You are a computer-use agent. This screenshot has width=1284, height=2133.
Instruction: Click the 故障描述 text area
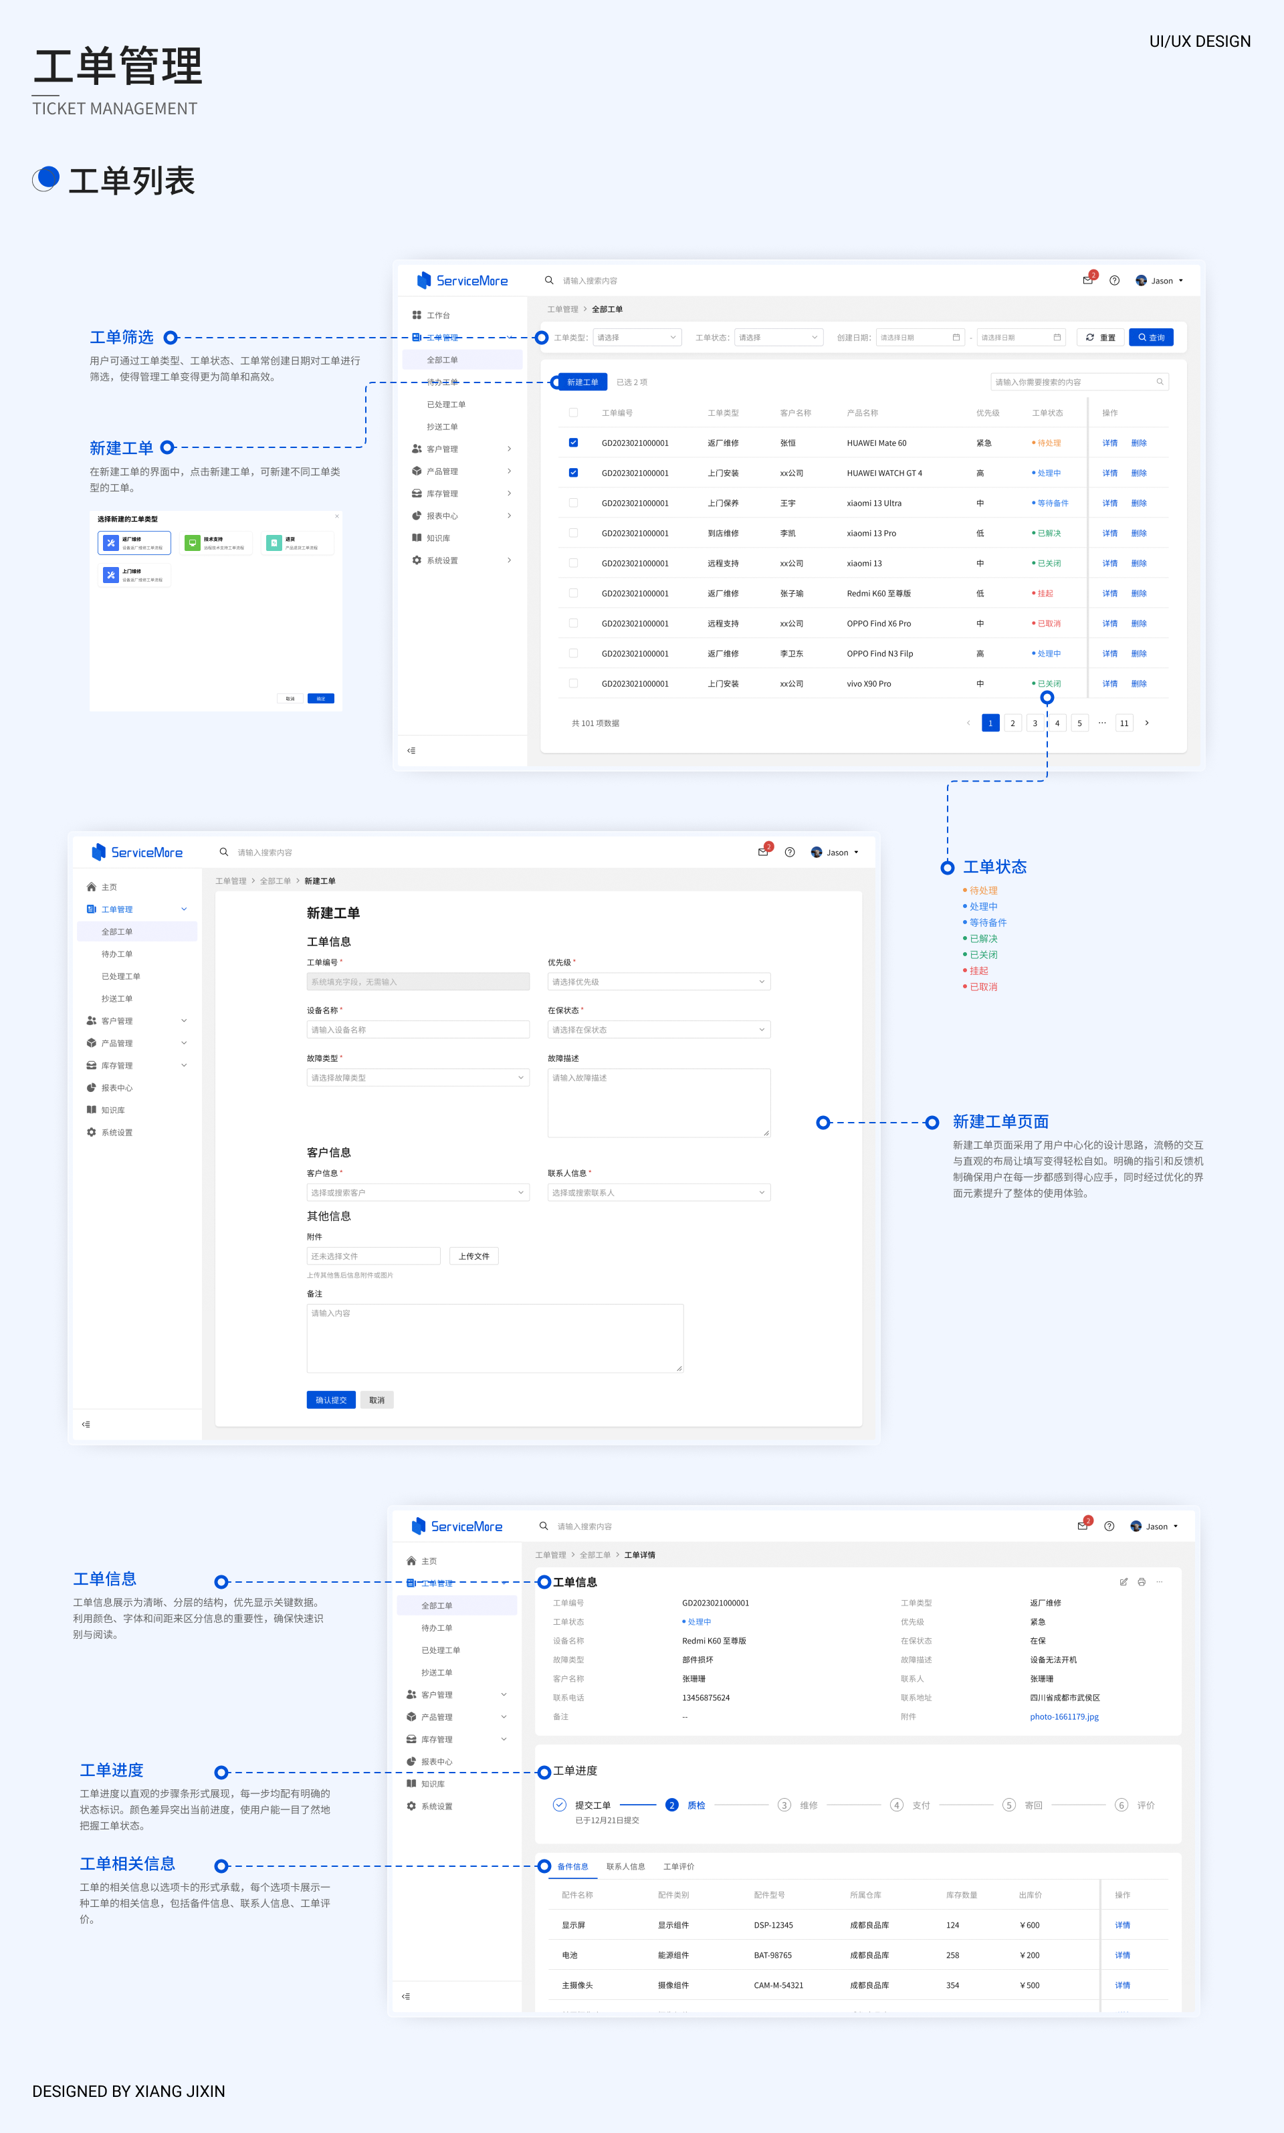click(x=659, y=1102)
